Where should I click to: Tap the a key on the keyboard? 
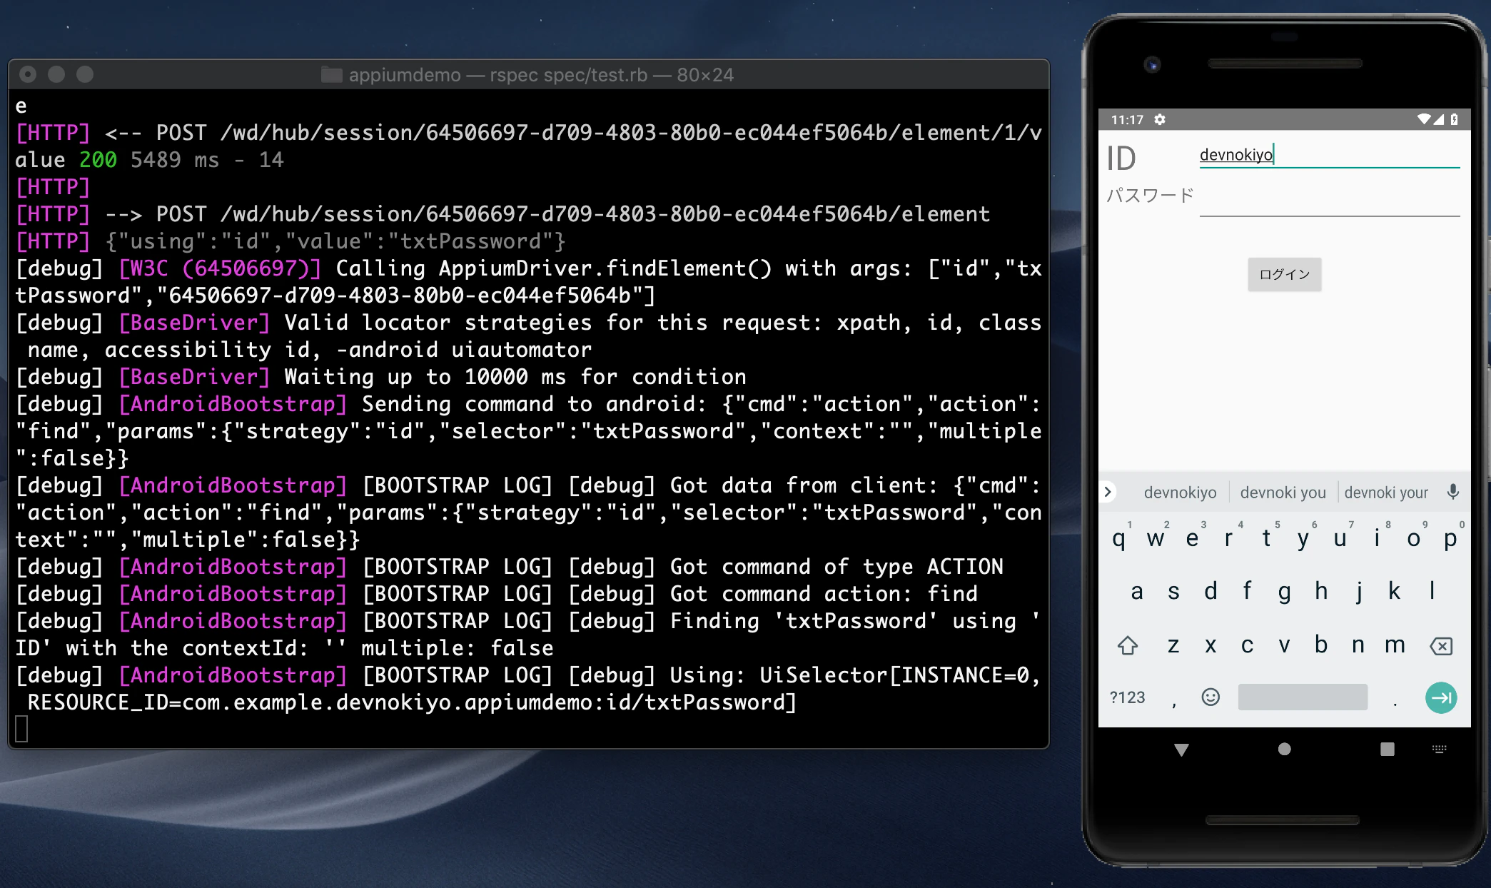click(1137, 591)
